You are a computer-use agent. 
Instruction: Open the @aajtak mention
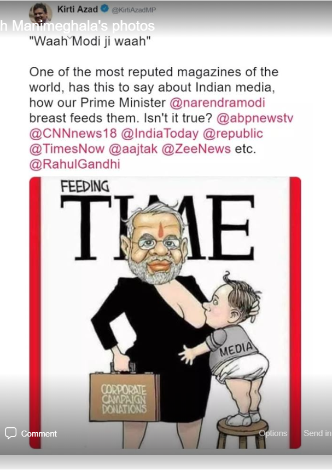pos(133,149)
